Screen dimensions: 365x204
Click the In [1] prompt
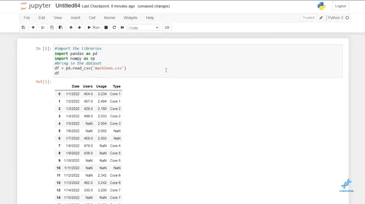tap(43, 49)
